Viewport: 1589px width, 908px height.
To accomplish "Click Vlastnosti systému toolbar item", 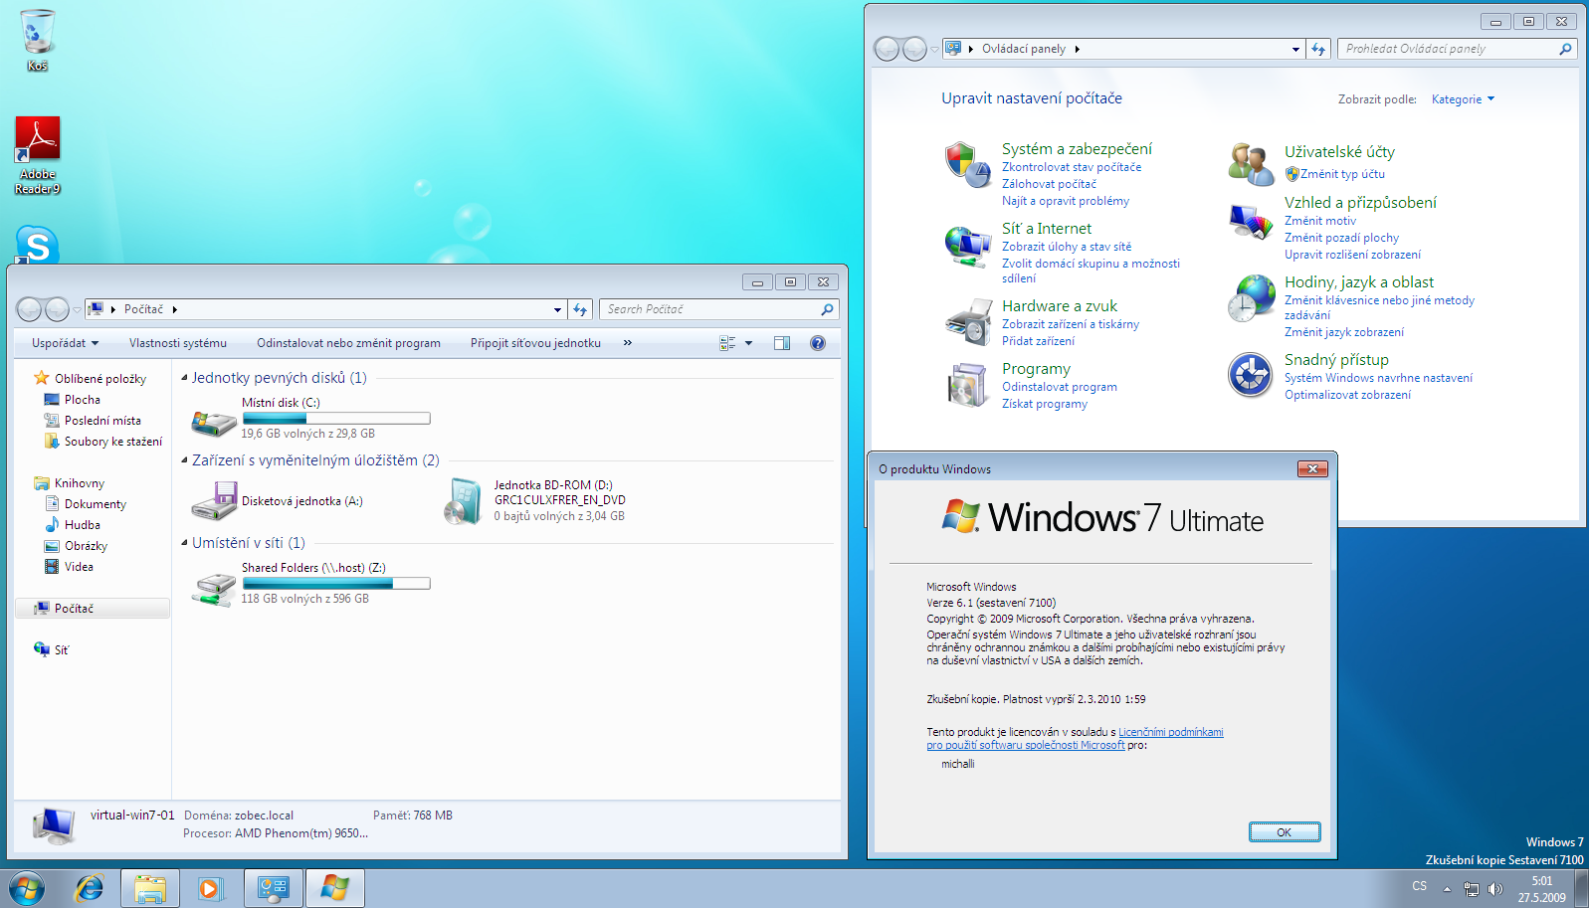I will [178, 343].
